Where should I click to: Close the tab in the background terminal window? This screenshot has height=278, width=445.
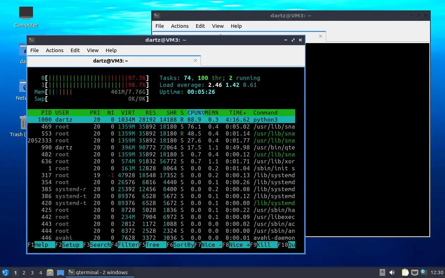[321, 36]
